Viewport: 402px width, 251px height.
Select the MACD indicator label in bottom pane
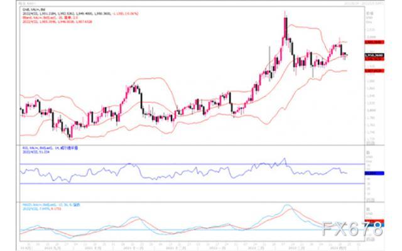point(52,205)
